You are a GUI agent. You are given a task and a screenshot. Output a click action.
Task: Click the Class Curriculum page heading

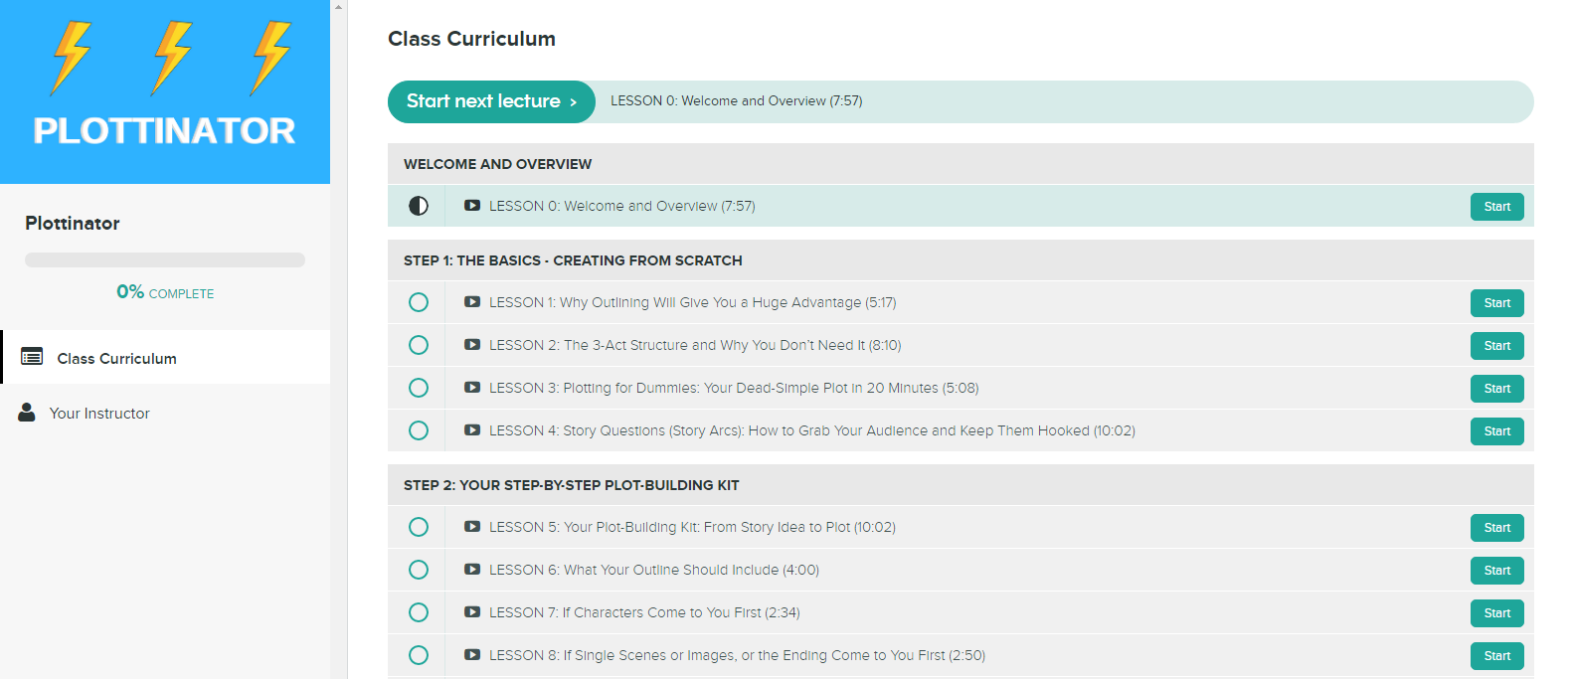coord(471,39)
